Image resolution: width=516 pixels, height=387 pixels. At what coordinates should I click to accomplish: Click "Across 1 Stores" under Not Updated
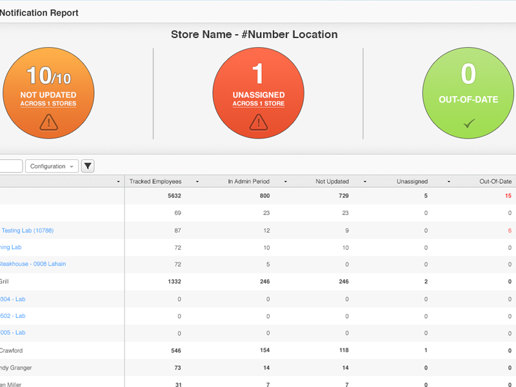(x=48, y=104)
